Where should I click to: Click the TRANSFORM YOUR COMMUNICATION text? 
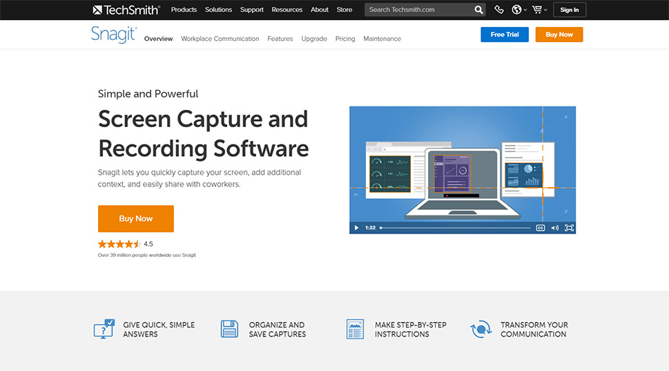(534, 330)
